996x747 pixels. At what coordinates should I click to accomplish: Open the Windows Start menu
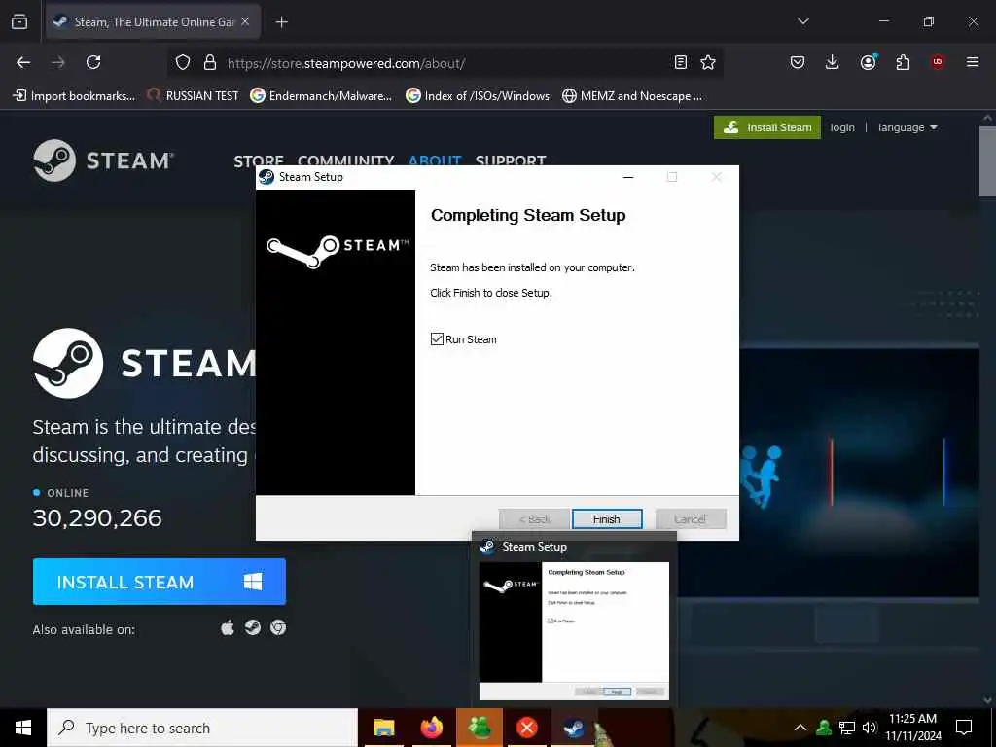tap(23, 728)
